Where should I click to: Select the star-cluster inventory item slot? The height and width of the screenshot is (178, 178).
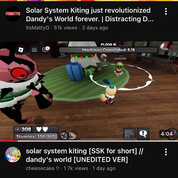tap(64, 135)
